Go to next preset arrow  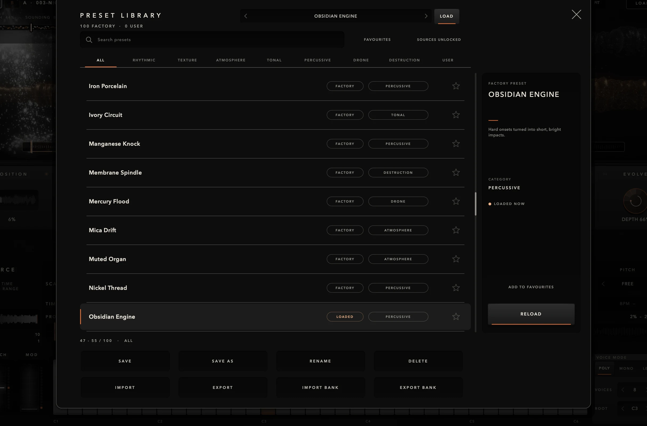[x=426, y=16]
